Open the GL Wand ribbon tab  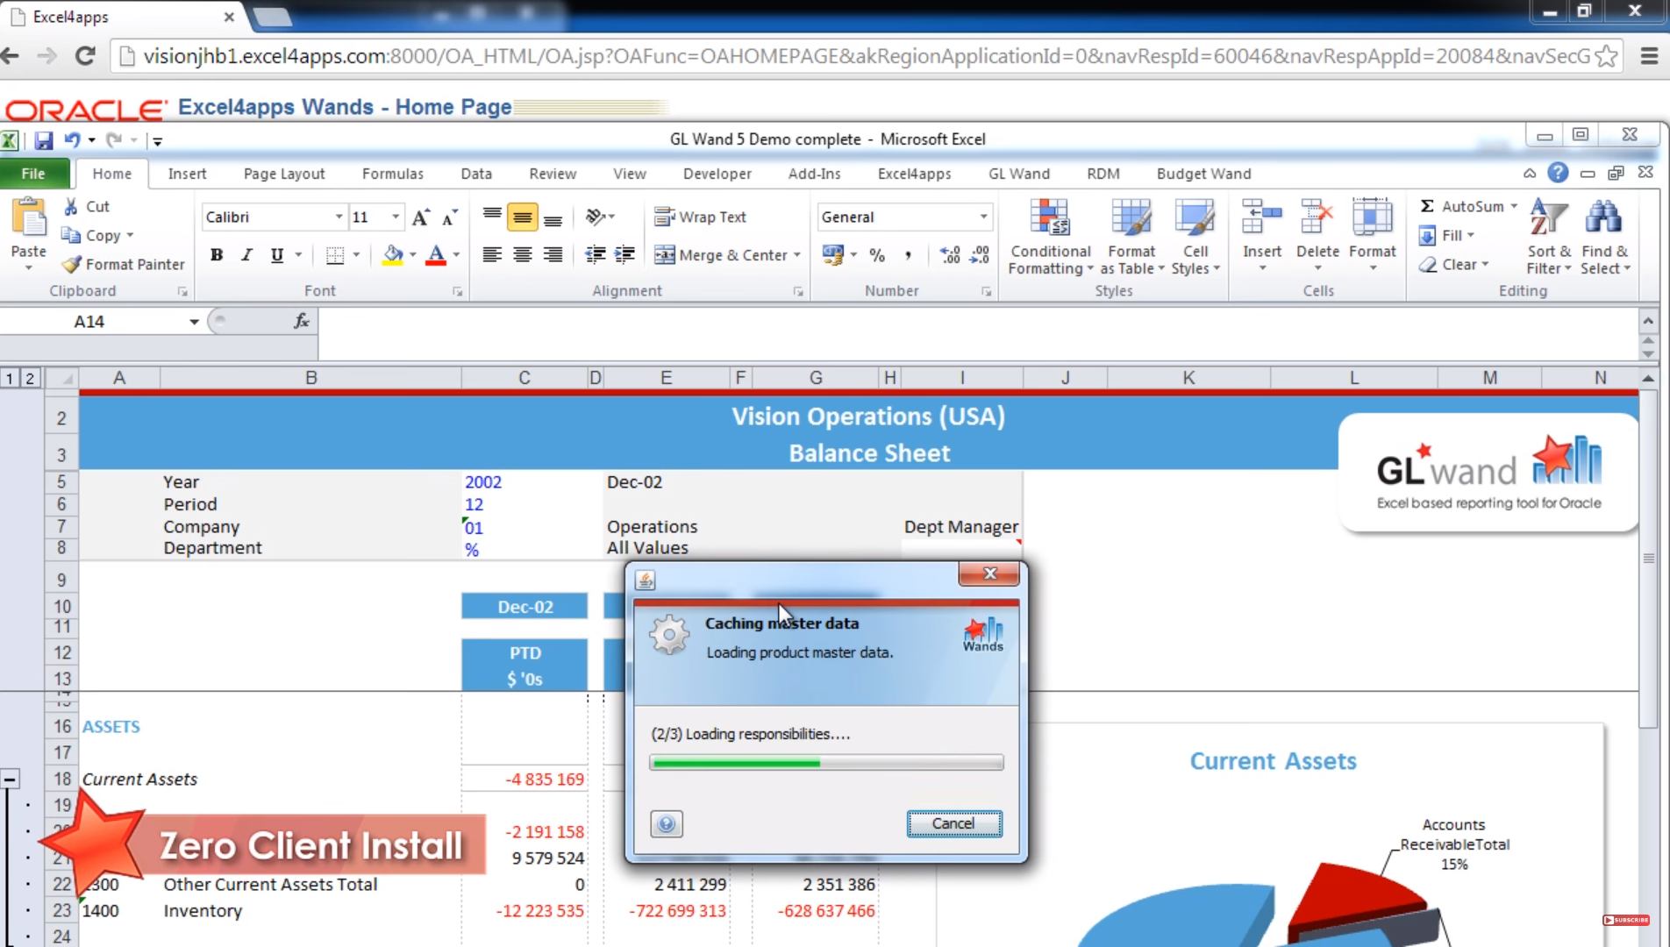[1018, 174]
